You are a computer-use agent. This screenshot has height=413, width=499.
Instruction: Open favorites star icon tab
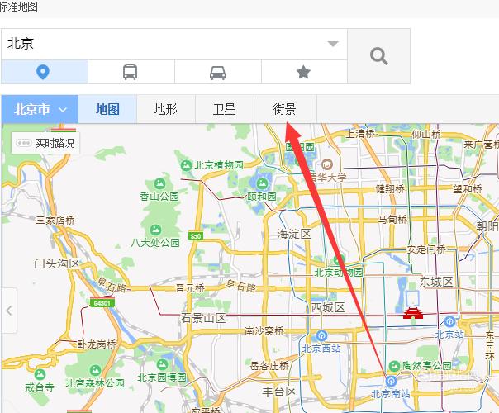(304, 72)
